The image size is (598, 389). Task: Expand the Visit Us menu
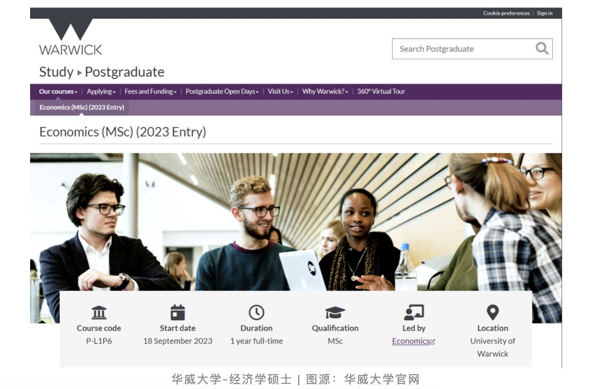[280, 91]
